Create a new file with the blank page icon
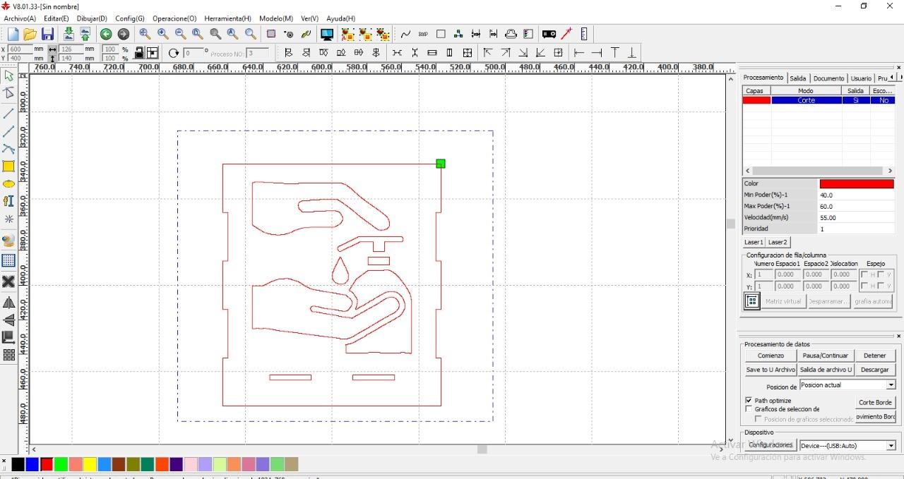 13,34
